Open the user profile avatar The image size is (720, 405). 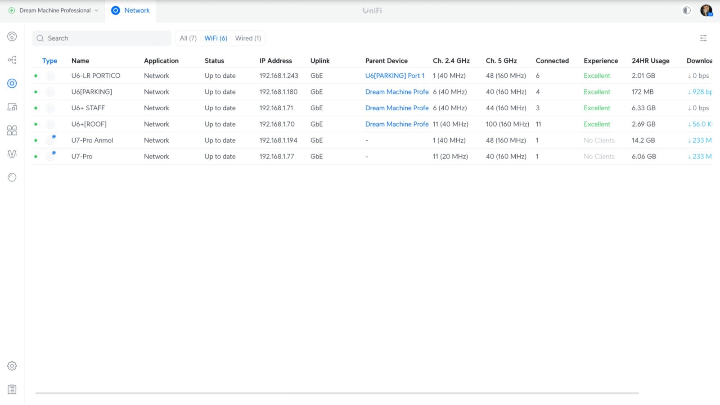pyautogui.click(x=706, y=10)
